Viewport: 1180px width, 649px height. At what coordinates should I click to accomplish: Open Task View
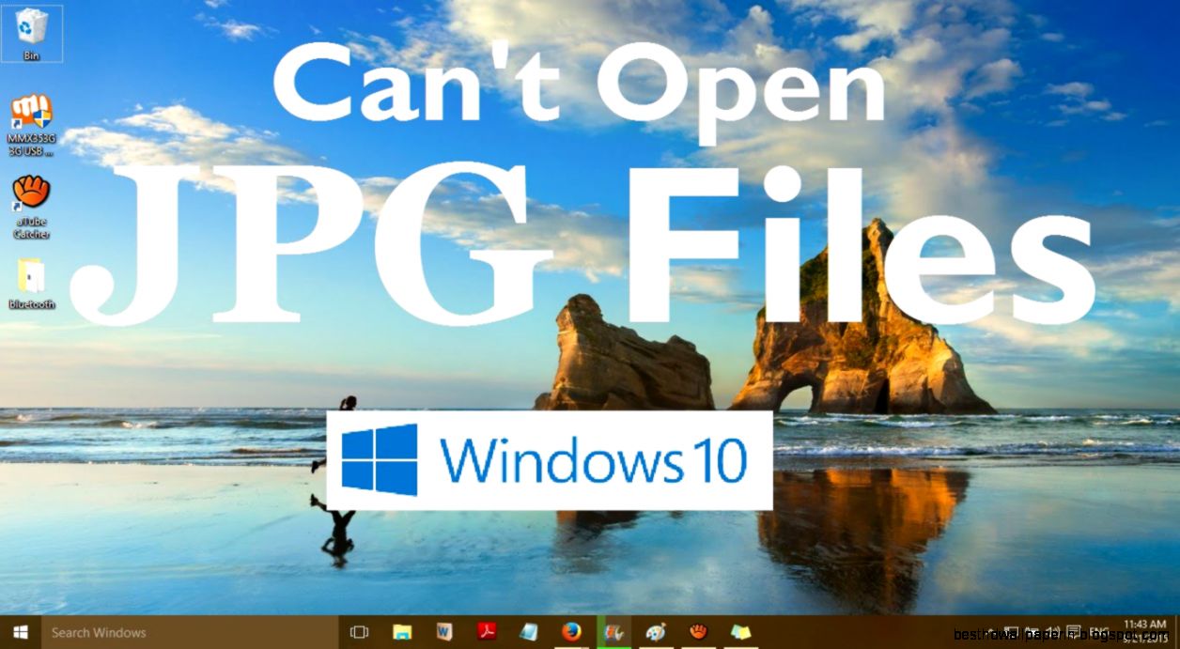pos(361,632)
